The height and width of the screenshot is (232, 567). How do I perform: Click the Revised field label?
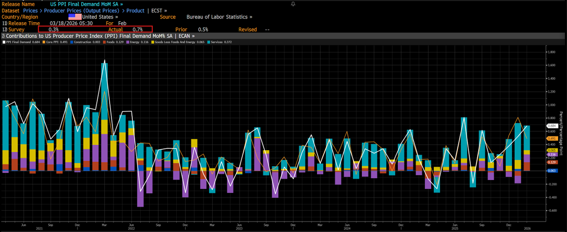click(x=248, y=29)
